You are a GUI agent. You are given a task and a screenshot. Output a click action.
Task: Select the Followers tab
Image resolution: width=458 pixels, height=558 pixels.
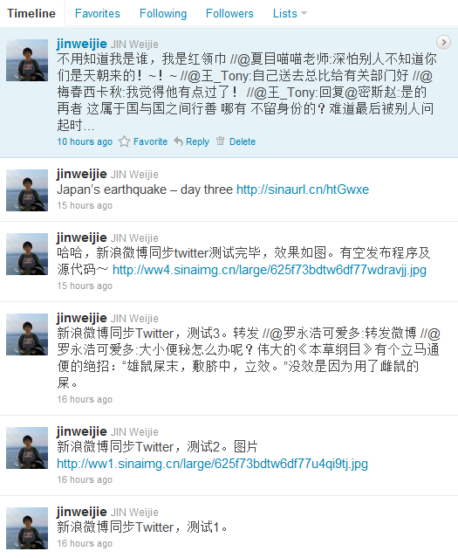(229, 13)
